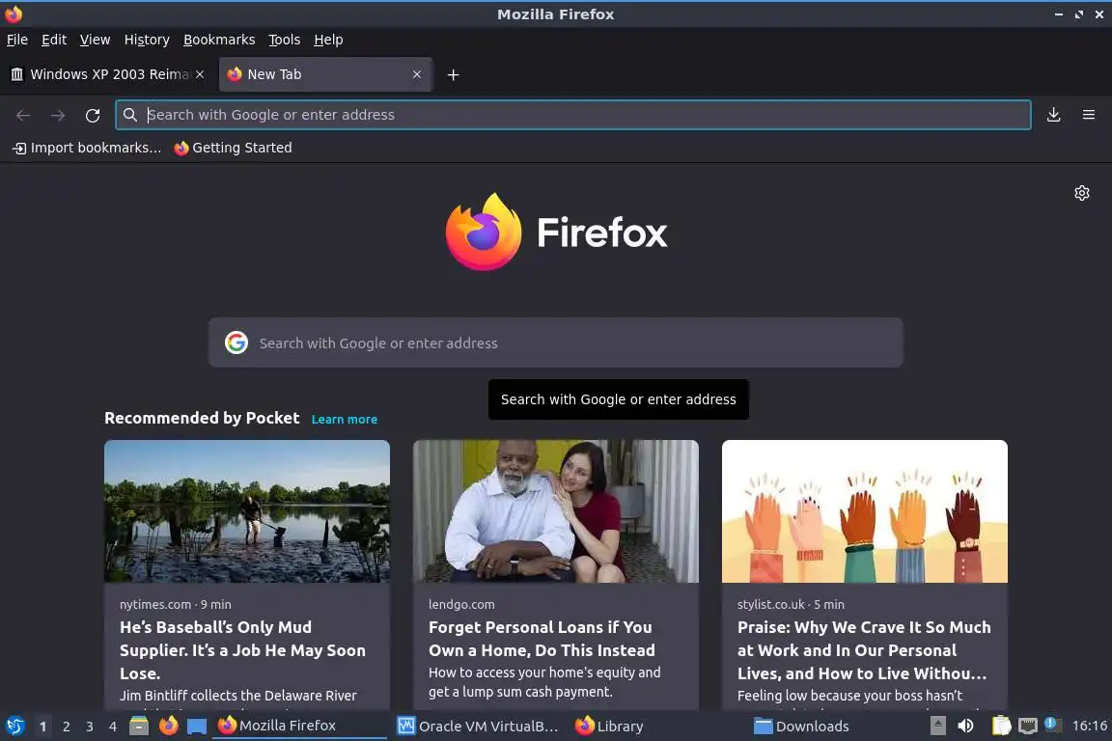This screenshot has width=1112, height=741.
Task: Open the Help menu
Action: point(328,40)
